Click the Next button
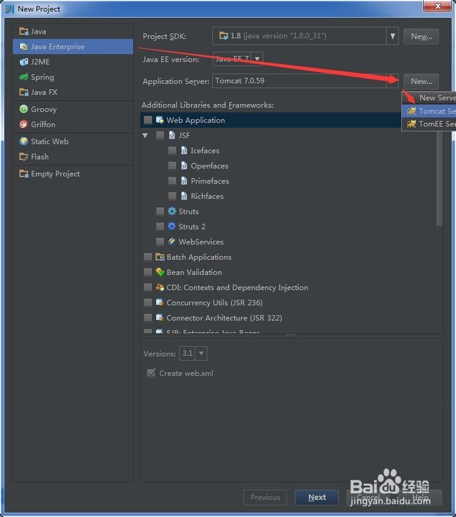 pos(317,497)
